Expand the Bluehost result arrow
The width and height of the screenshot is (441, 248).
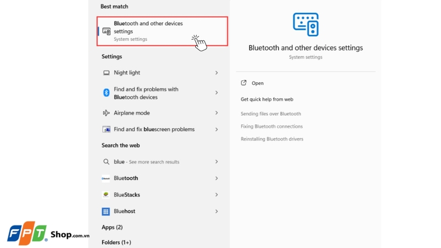[217, 211]
